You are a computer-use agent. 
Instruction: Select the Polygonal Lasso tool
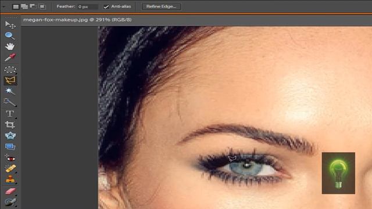(10, 81)
